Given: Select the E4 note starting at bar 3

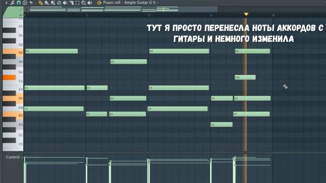Looking at the screenshot, I should (179, 88).
